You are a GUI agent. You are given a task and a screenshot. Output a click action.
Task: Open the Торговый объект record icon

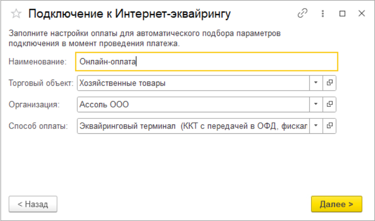[x=330, y=83]
